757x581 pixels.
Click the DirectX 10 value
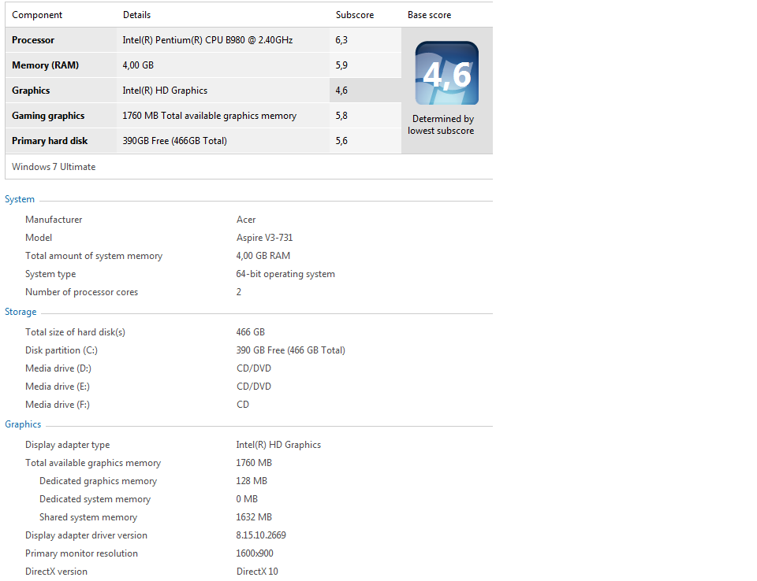click(257, 572)
